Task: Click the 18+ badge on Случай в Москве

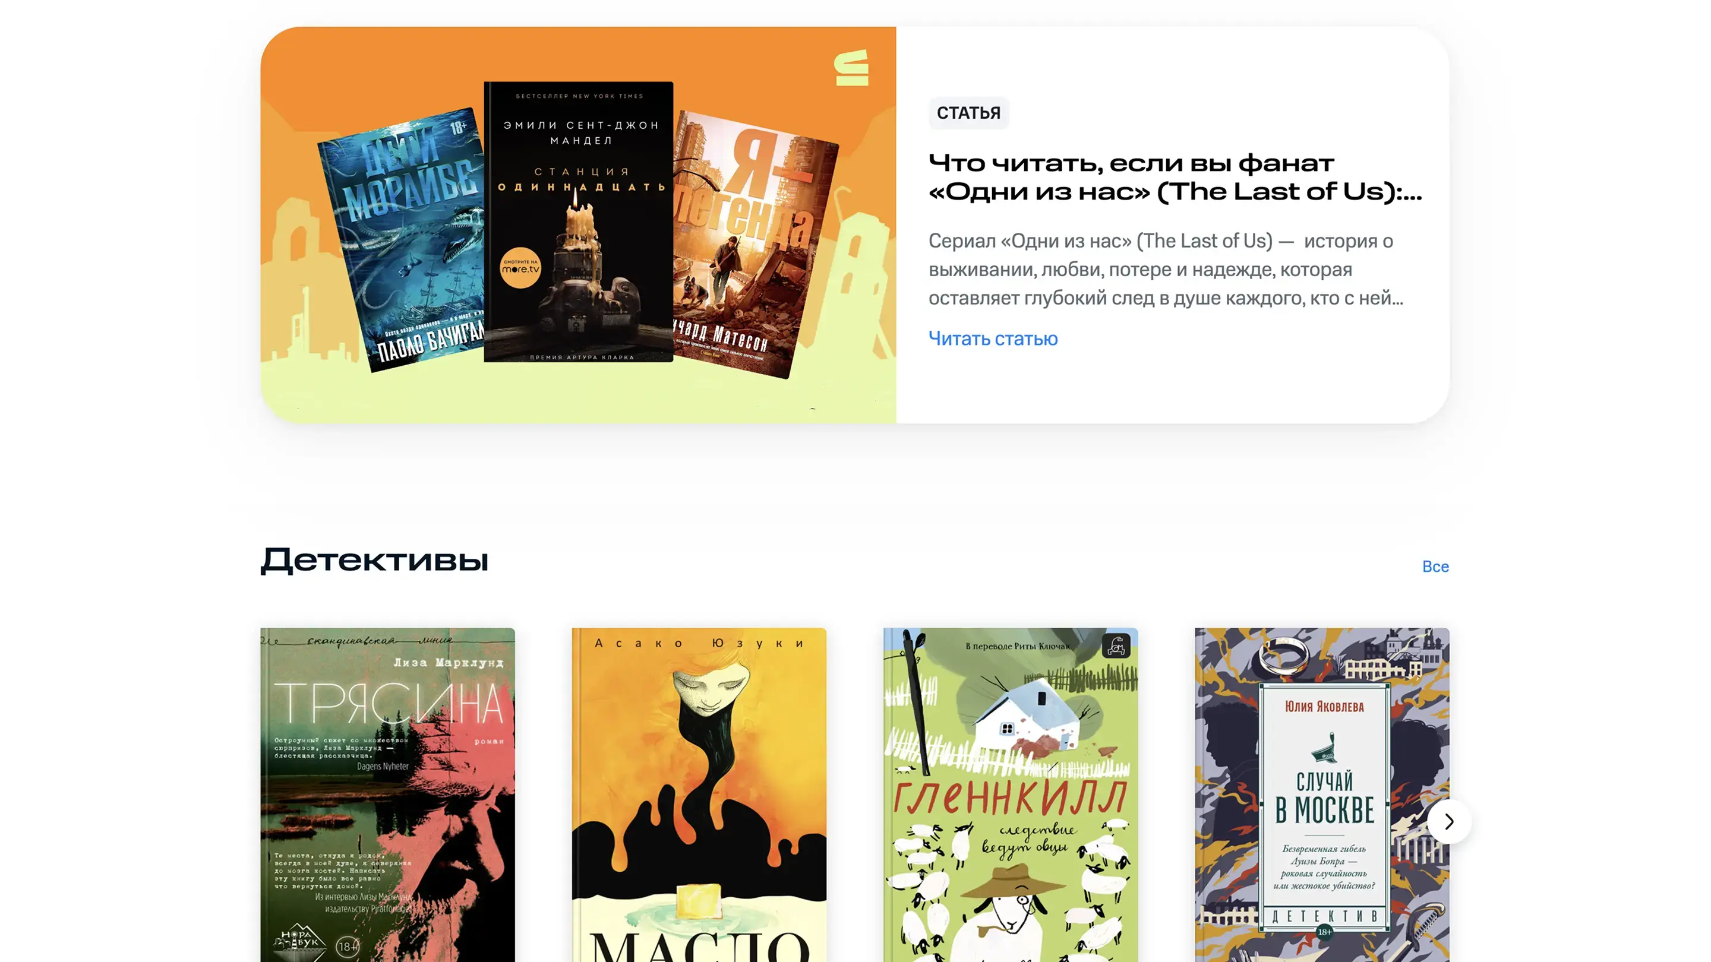Action: point(1324,932)
